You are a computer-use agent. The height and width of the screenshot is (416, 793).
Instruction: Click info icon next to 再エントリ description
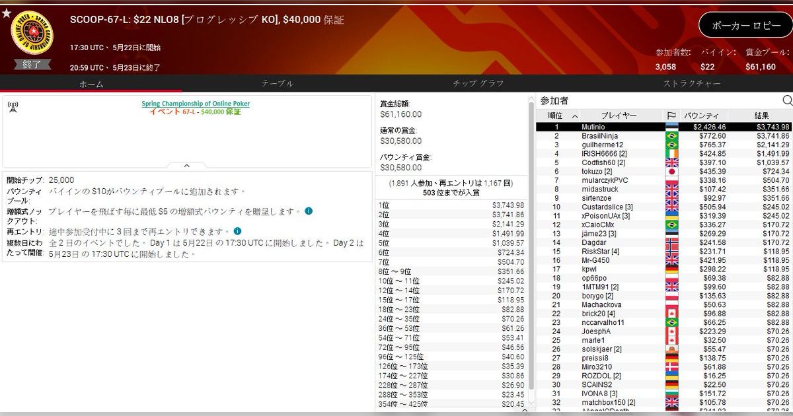click(x=238, y=232)
